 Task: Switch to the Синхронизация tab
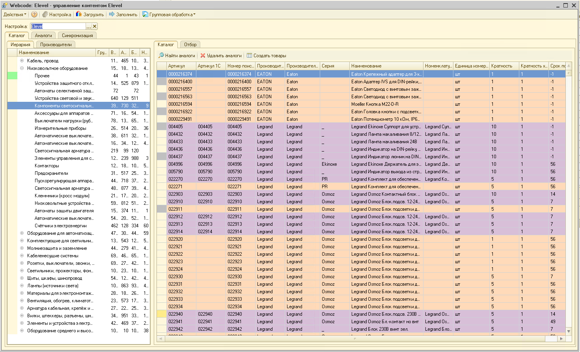(77, 36)
